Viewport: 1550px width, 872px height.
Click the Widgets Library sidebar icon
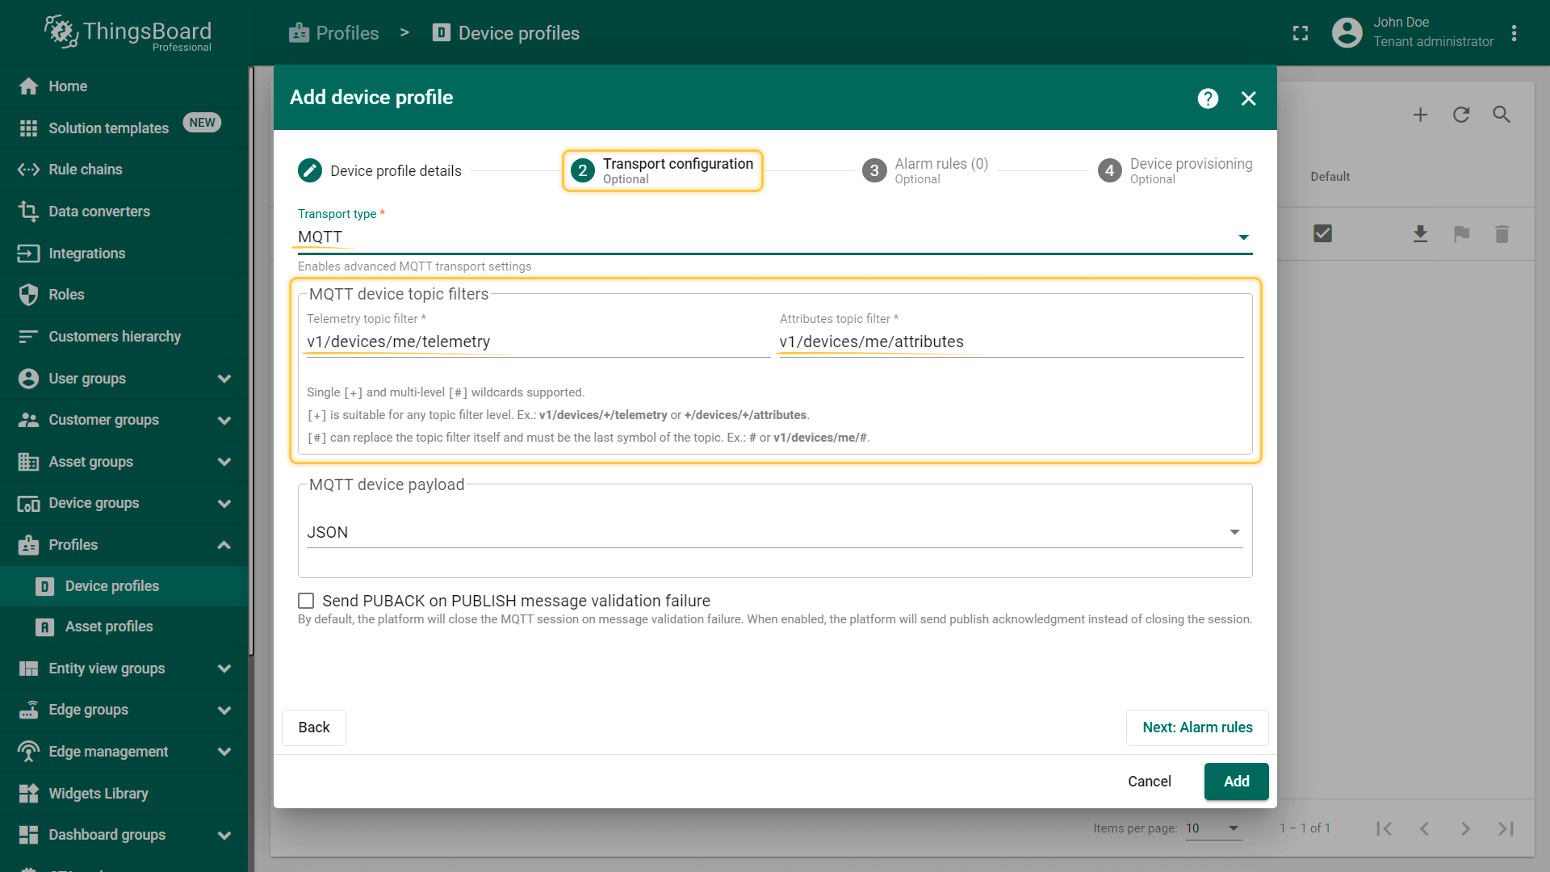tap(28, 794)
